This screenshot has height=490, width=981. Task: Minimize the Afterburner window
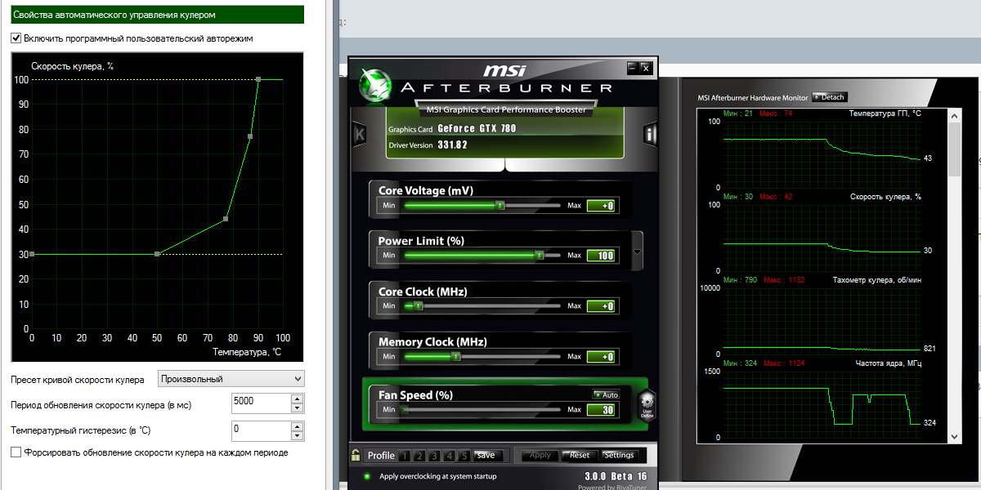tap(632, 67)
